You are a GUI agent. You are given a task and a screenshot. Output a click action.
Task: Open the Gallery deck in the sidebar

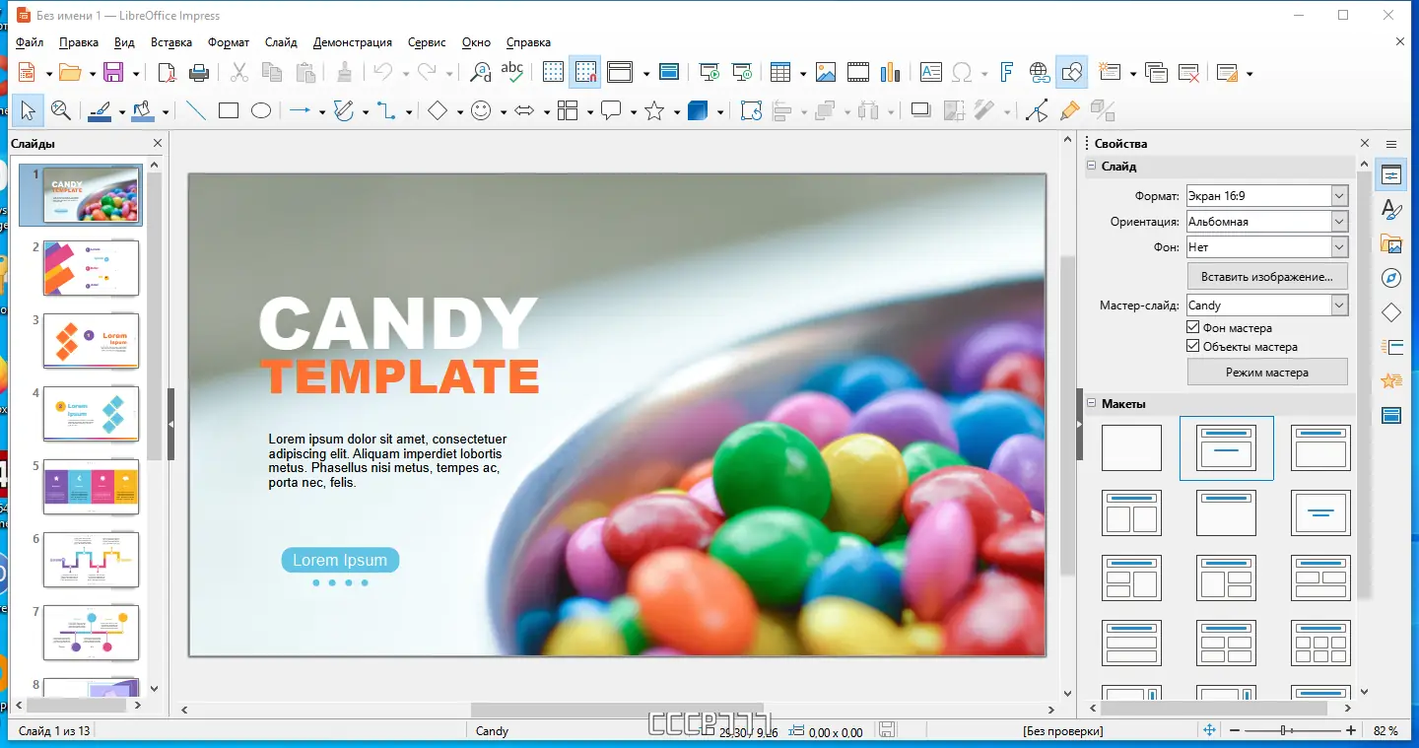click(1391, 243)
